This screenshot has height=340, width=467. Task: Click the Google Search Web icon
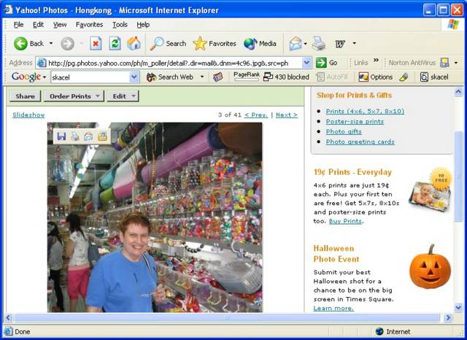point(152,77)
